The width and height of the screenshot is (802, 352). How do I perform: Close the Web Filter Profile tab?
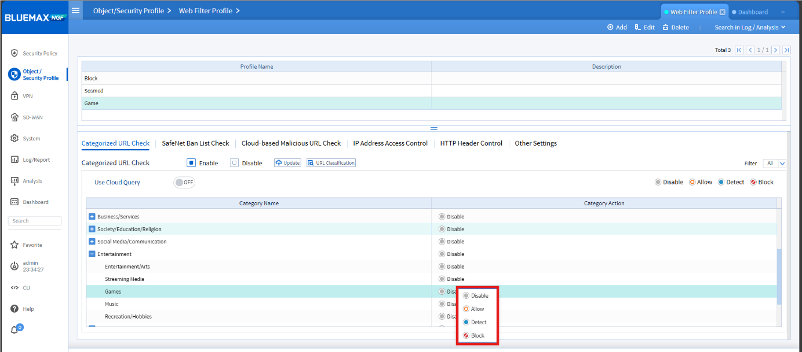[x=723, y=12]
